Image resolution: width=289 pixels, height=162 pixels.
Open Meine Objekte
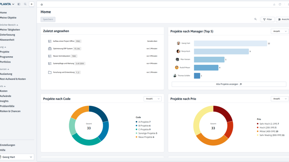coord(8,18)
